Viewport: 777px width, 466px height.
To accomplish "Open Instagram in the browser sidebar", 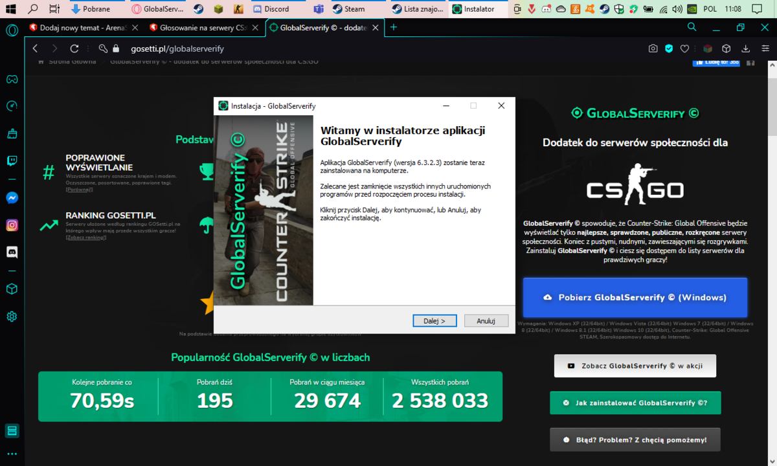I will point(12,225).
